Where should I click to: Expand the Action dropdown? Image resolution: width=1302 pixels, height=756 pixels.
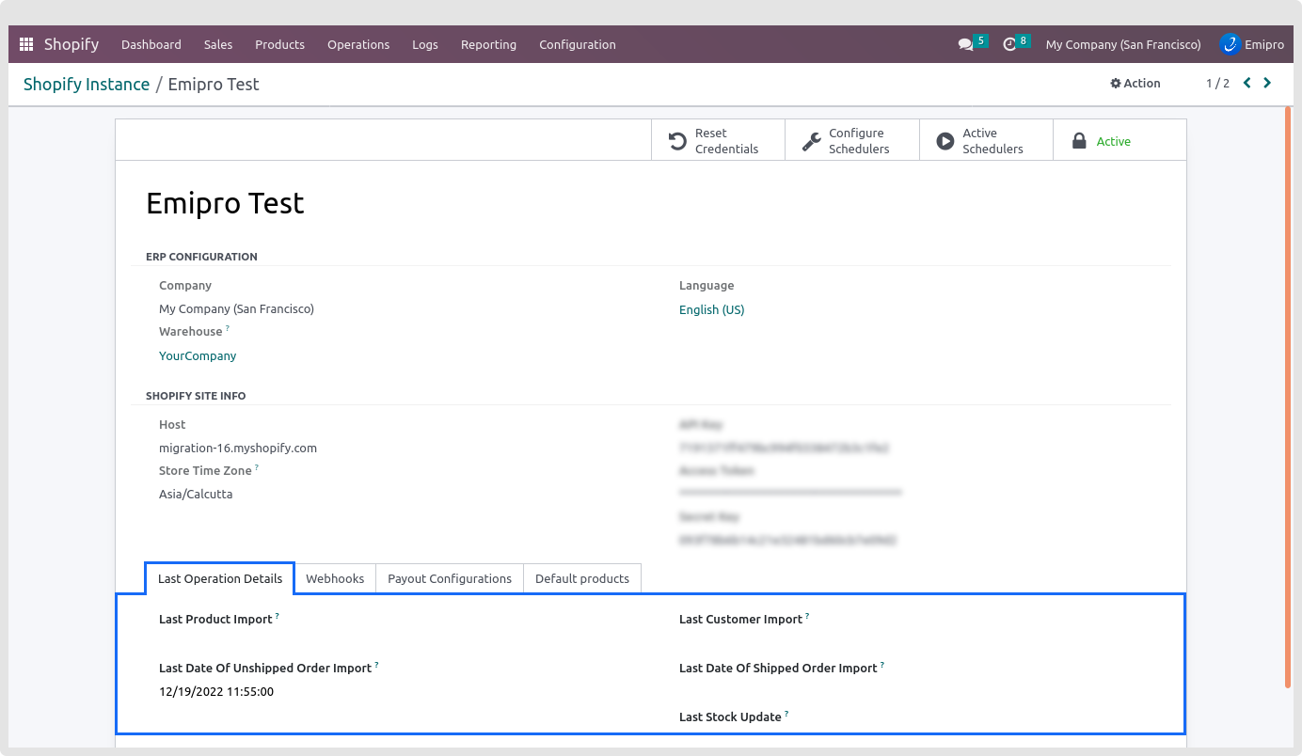pos(1135,83)
